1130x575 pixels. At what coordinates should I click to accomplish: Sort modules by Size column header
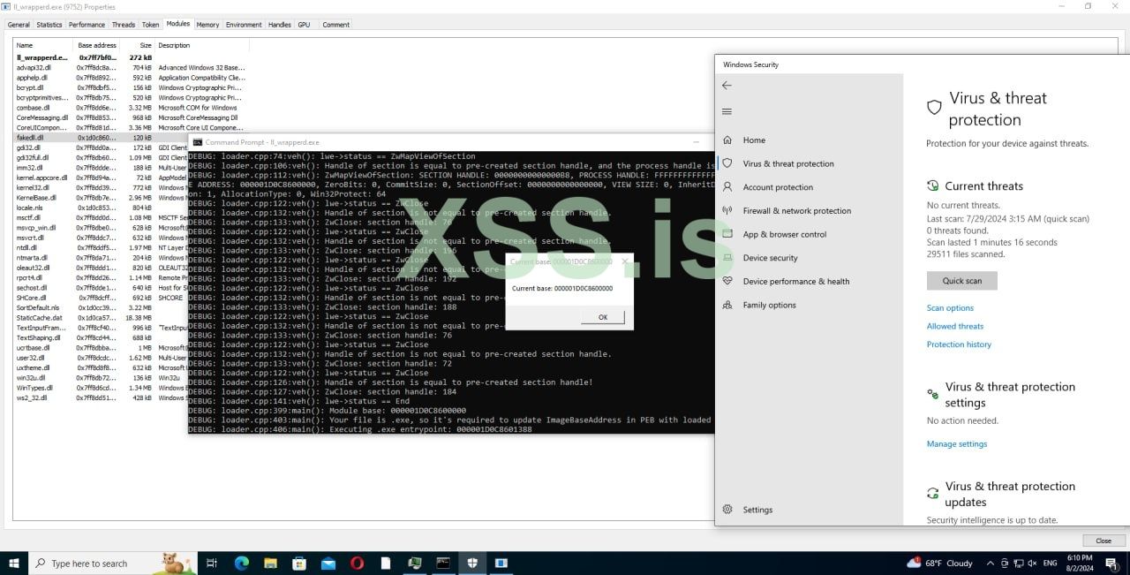click(138, 45)
